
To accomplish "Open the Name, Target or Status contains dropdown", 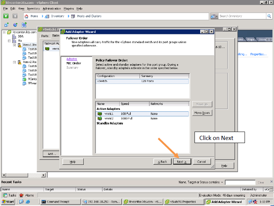I will point(222,182).
